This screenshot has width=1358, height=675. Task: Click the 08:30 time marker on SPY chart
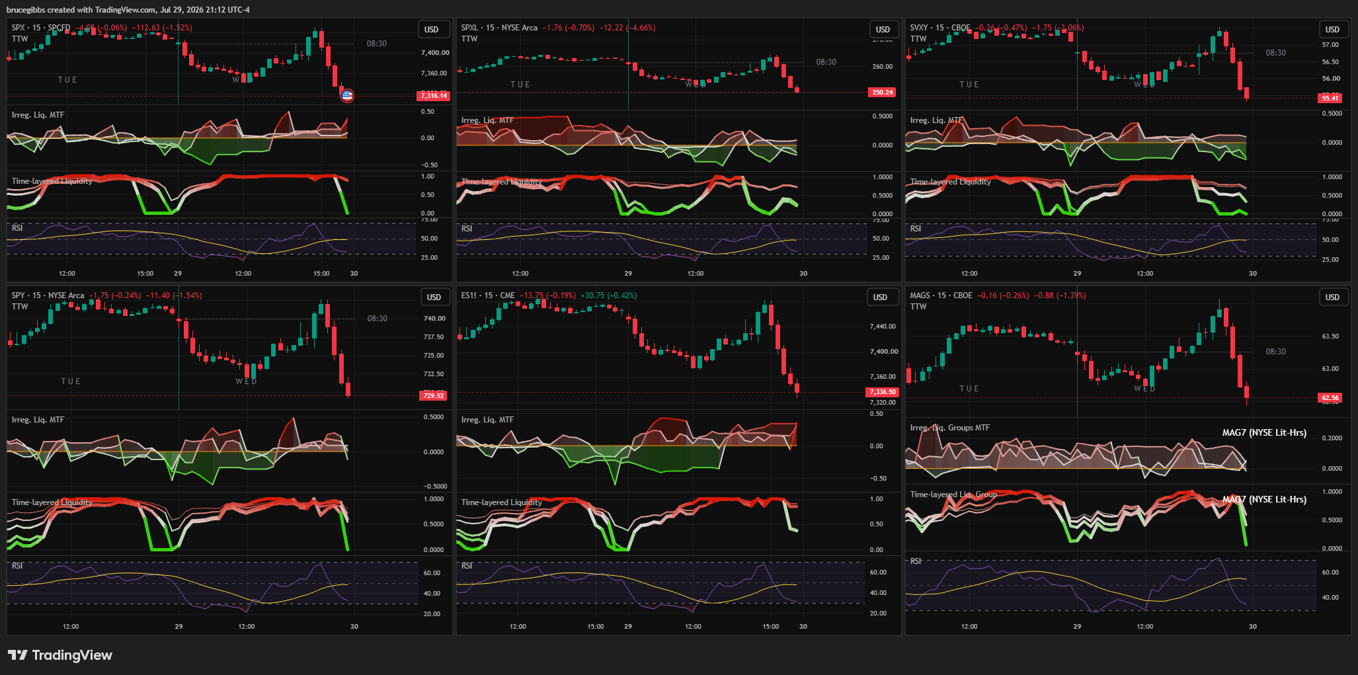pyautogui.click(x=378, y=319)
